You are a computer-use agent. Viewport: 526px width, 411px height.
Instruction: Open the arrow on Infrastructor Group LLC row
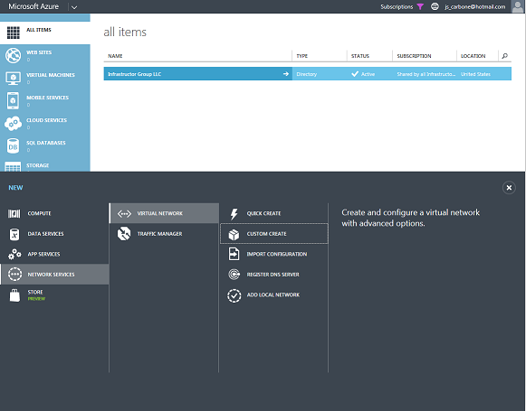286,74
